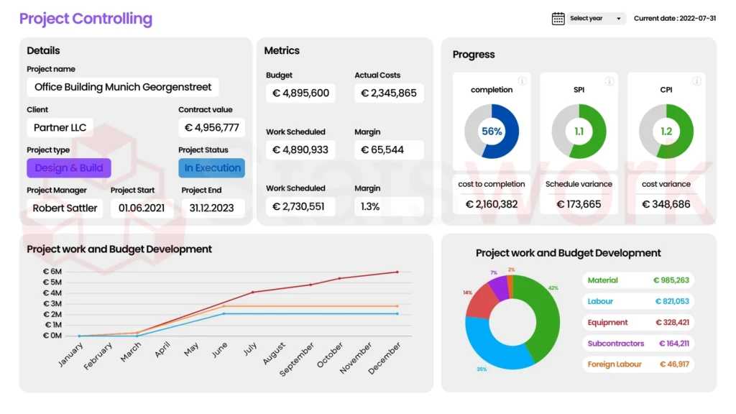The height and width of the screenshot is (414, 736).
Task: Click the project start date 01.06.2021
Action: (142, 208)
